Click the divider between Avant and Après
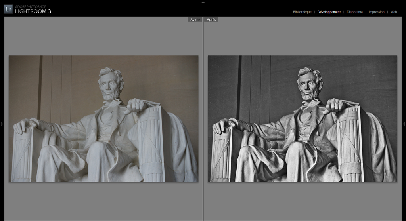The image size is (406, 221). click(x=203, y=119)
